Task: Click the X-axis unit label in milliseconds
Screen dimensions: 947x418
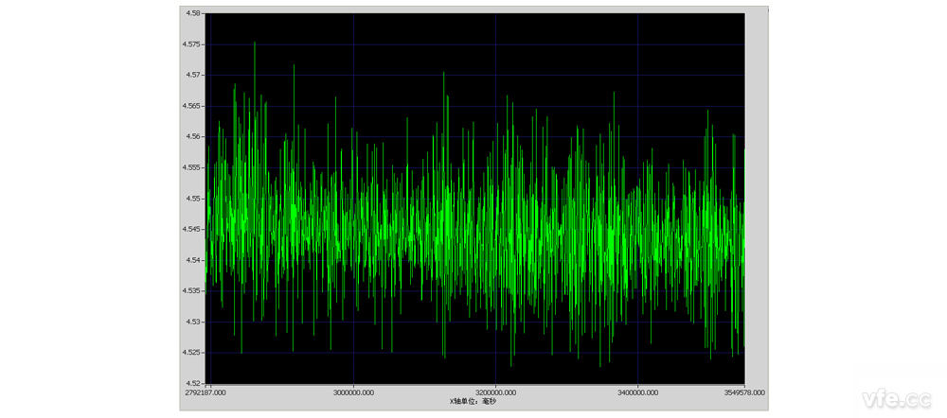Action: tap(473, 401)
